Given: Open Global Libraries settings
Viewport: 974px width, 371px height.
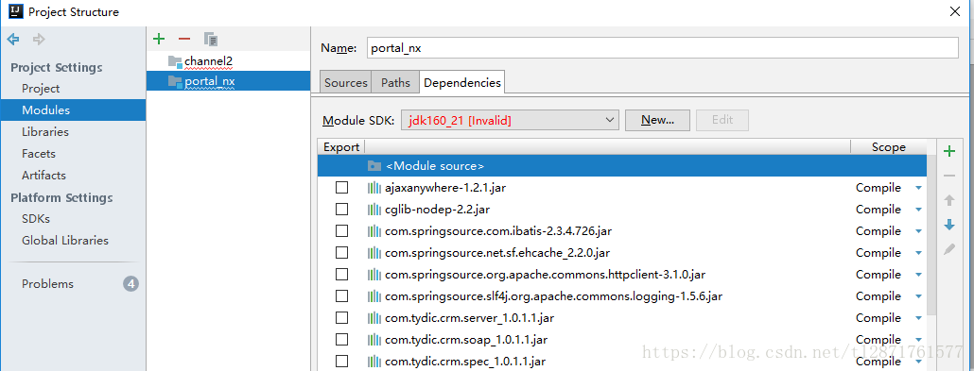Looking at the screenshot, I should point(65,241).
